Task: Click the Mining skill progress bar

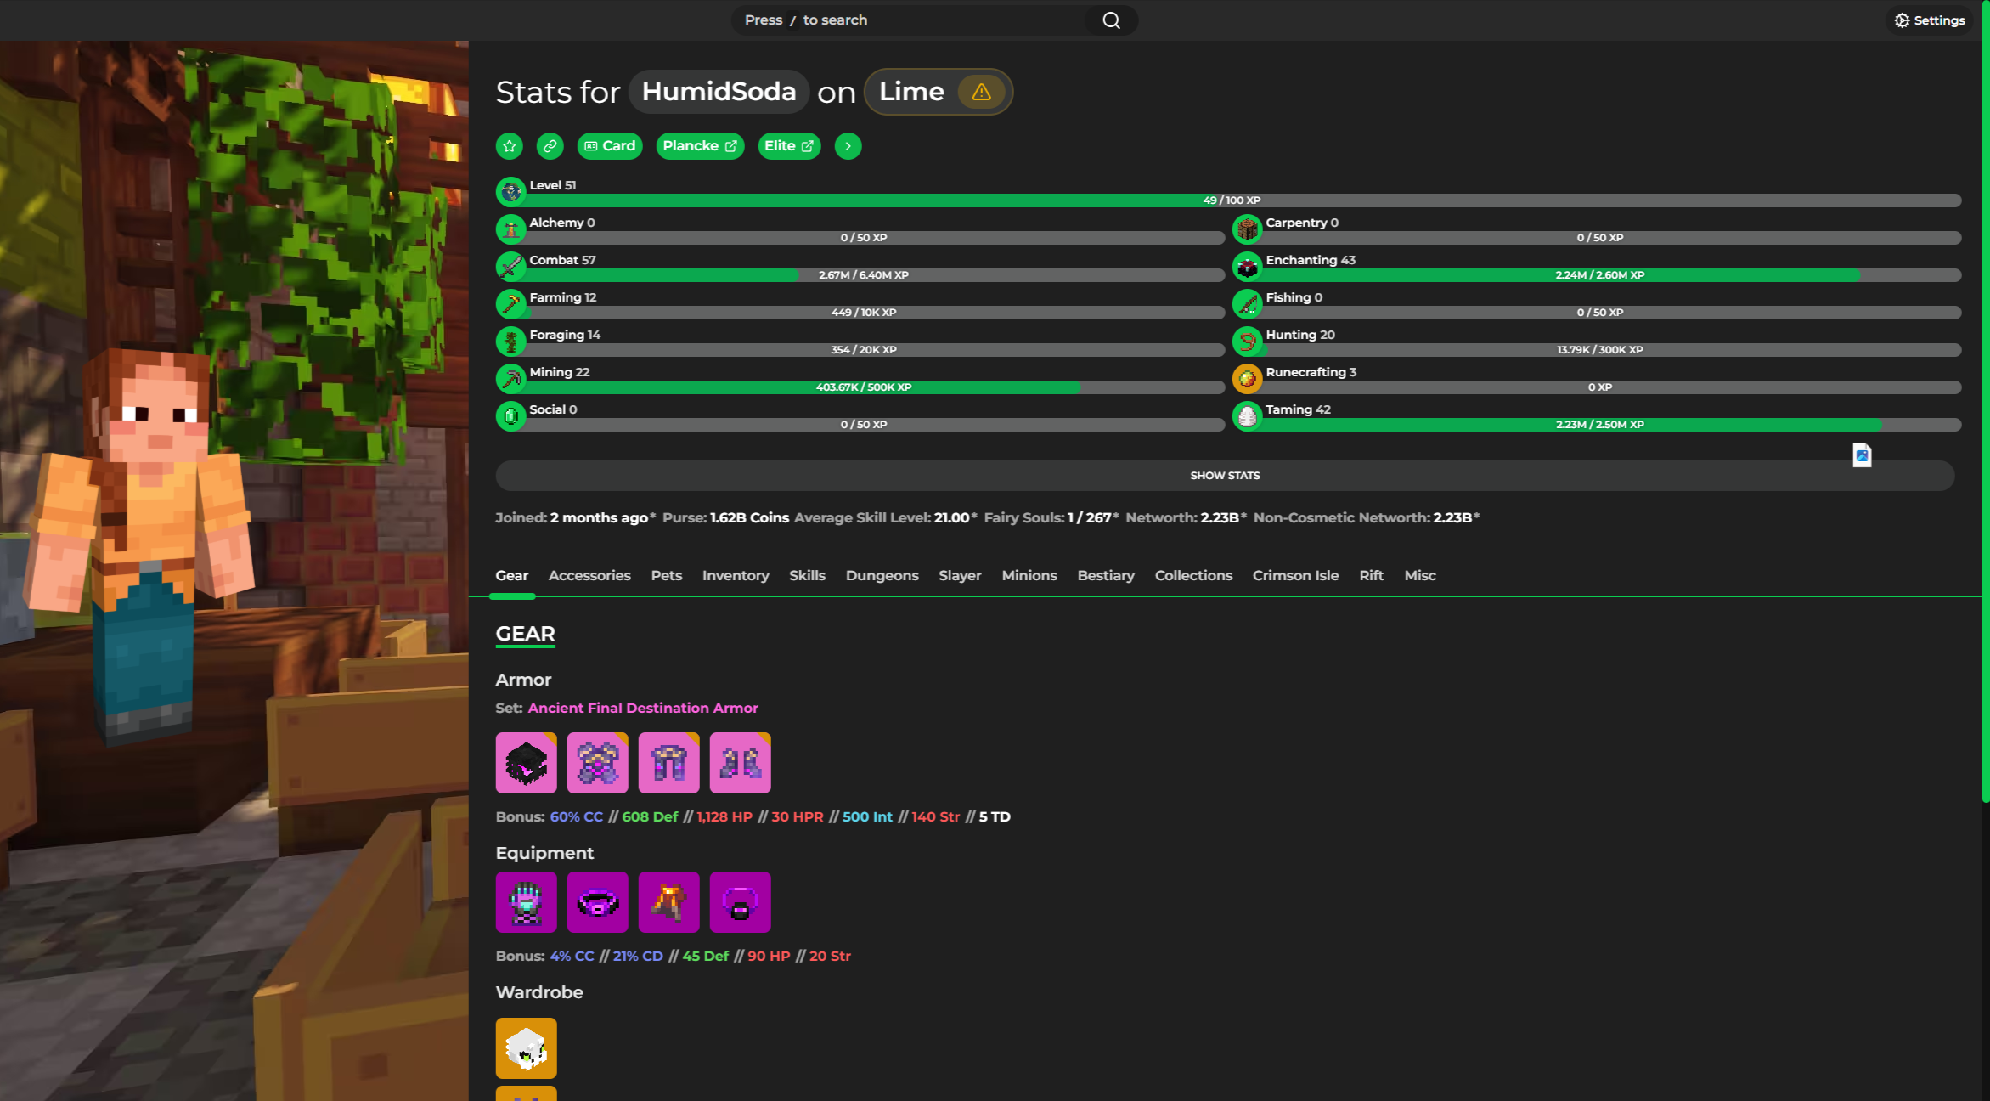Action: click(875, 387)
